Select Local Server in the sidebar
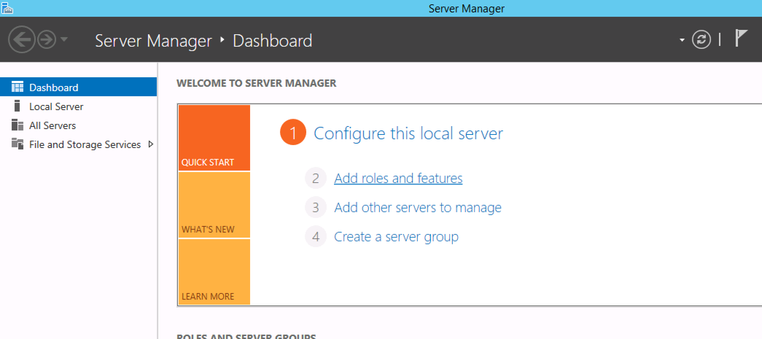 point(56,106)
